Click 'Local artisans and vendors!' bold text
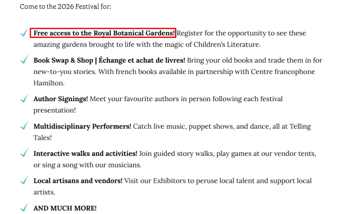This screenshot has height=214, width=339. coord(78,181)
